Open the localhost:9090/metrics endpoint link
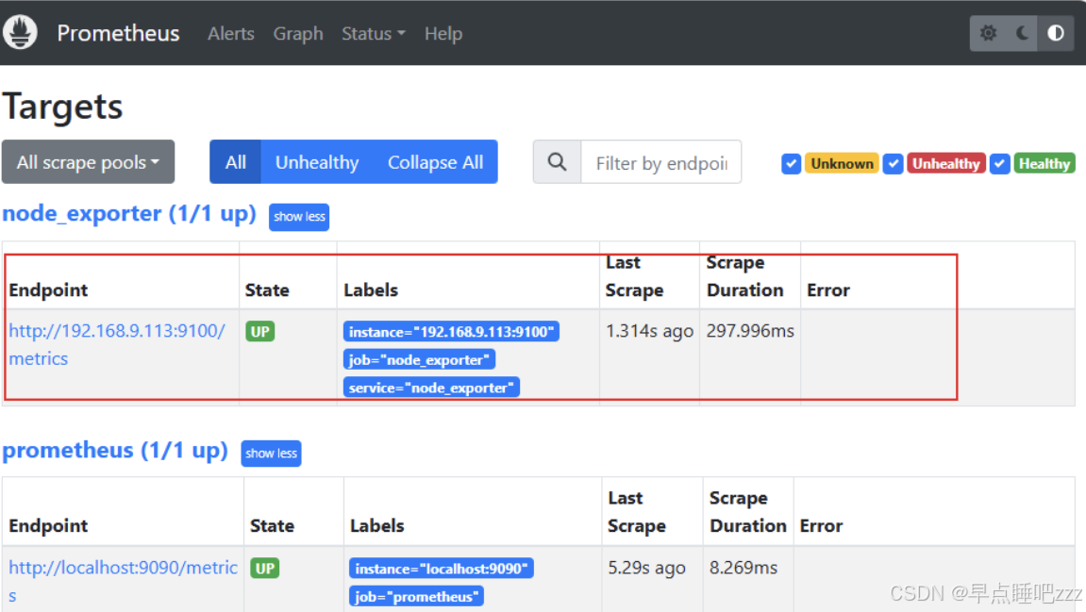 [x=123, y=581]
